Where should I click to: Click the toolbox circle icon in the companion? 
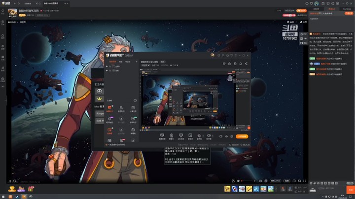[135, 100]
